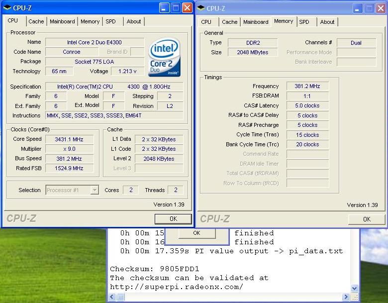Click the scroll down arrow in Super PI window

pyautogui.click(x=354, y=288)
